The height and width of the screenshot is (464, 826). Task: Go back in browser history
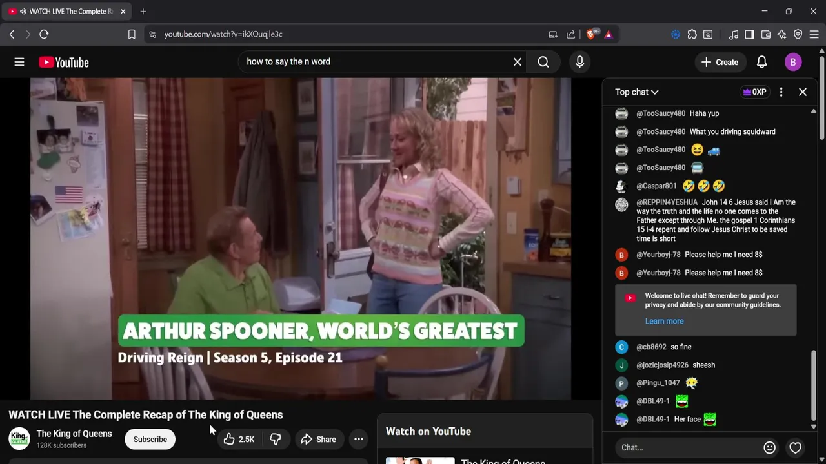pos(12,34)
